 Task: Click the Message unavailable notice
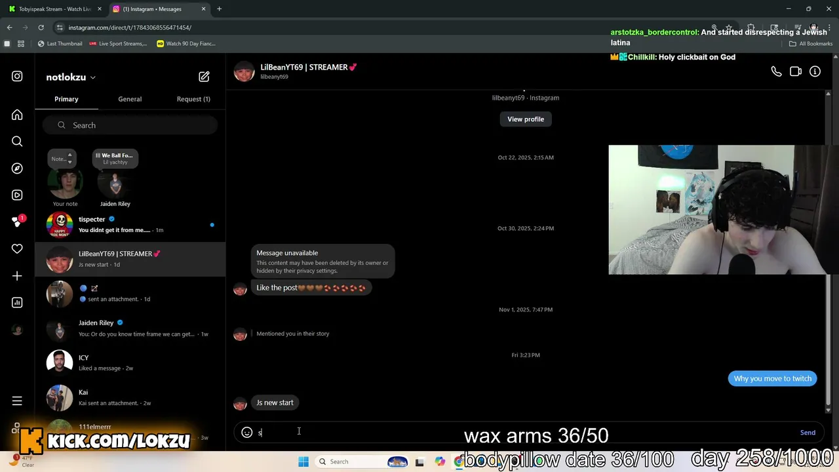point(322,261)
